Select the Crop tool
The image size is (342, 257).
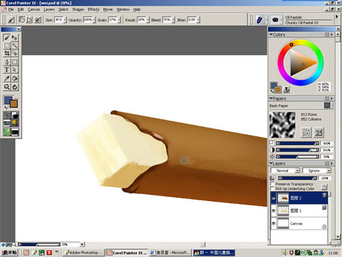point(7,53)
